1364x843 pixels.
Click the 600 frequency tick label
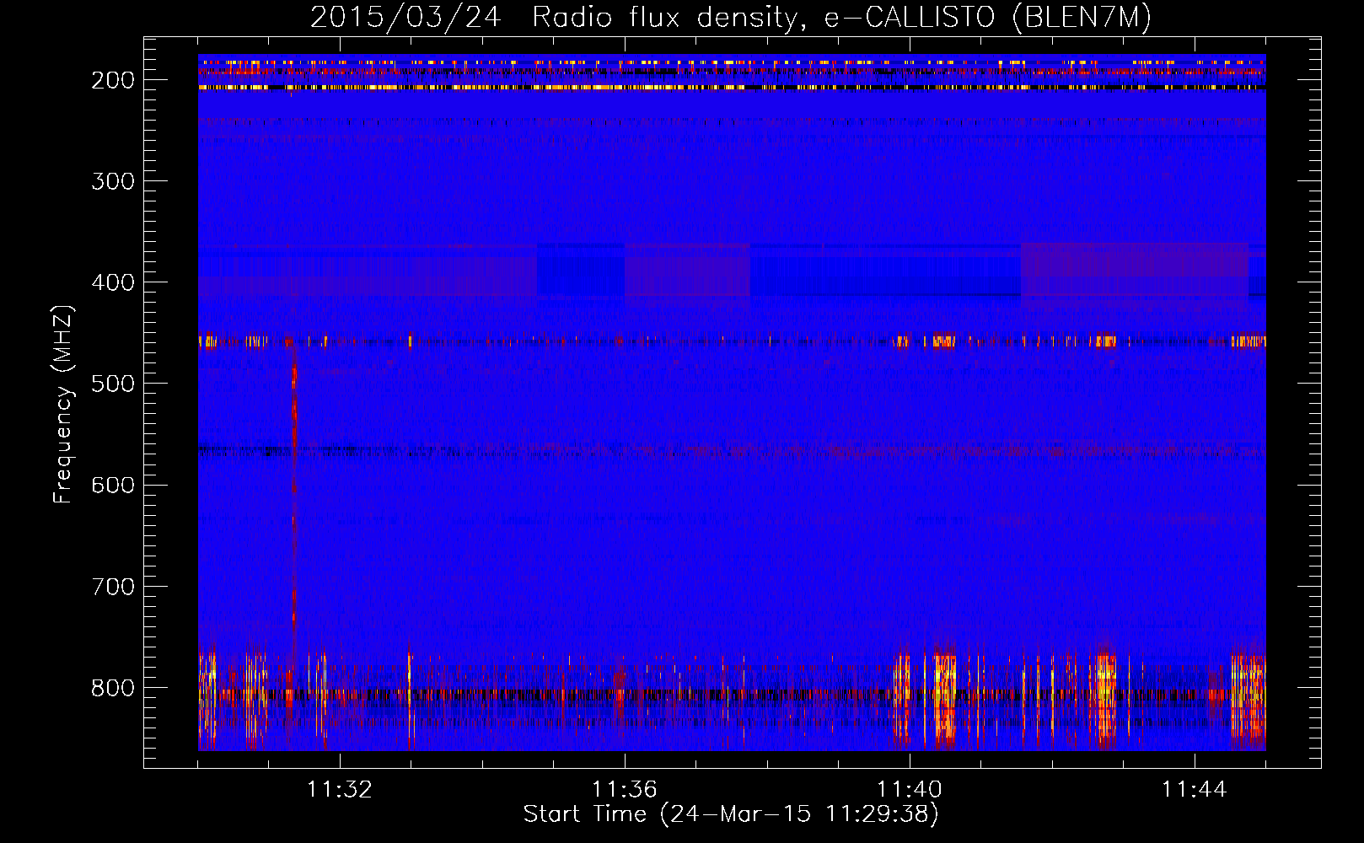click(113, 485)
